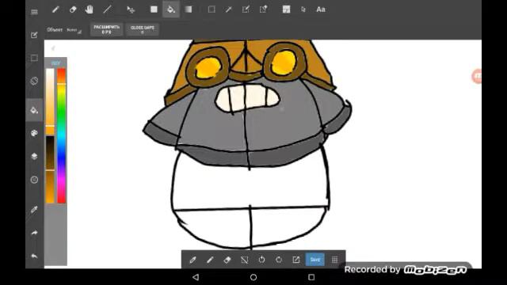This screenshot has width=507, height=285.
Task: Tap the rotate canvas icon in left sidebar
Action: 34,81
